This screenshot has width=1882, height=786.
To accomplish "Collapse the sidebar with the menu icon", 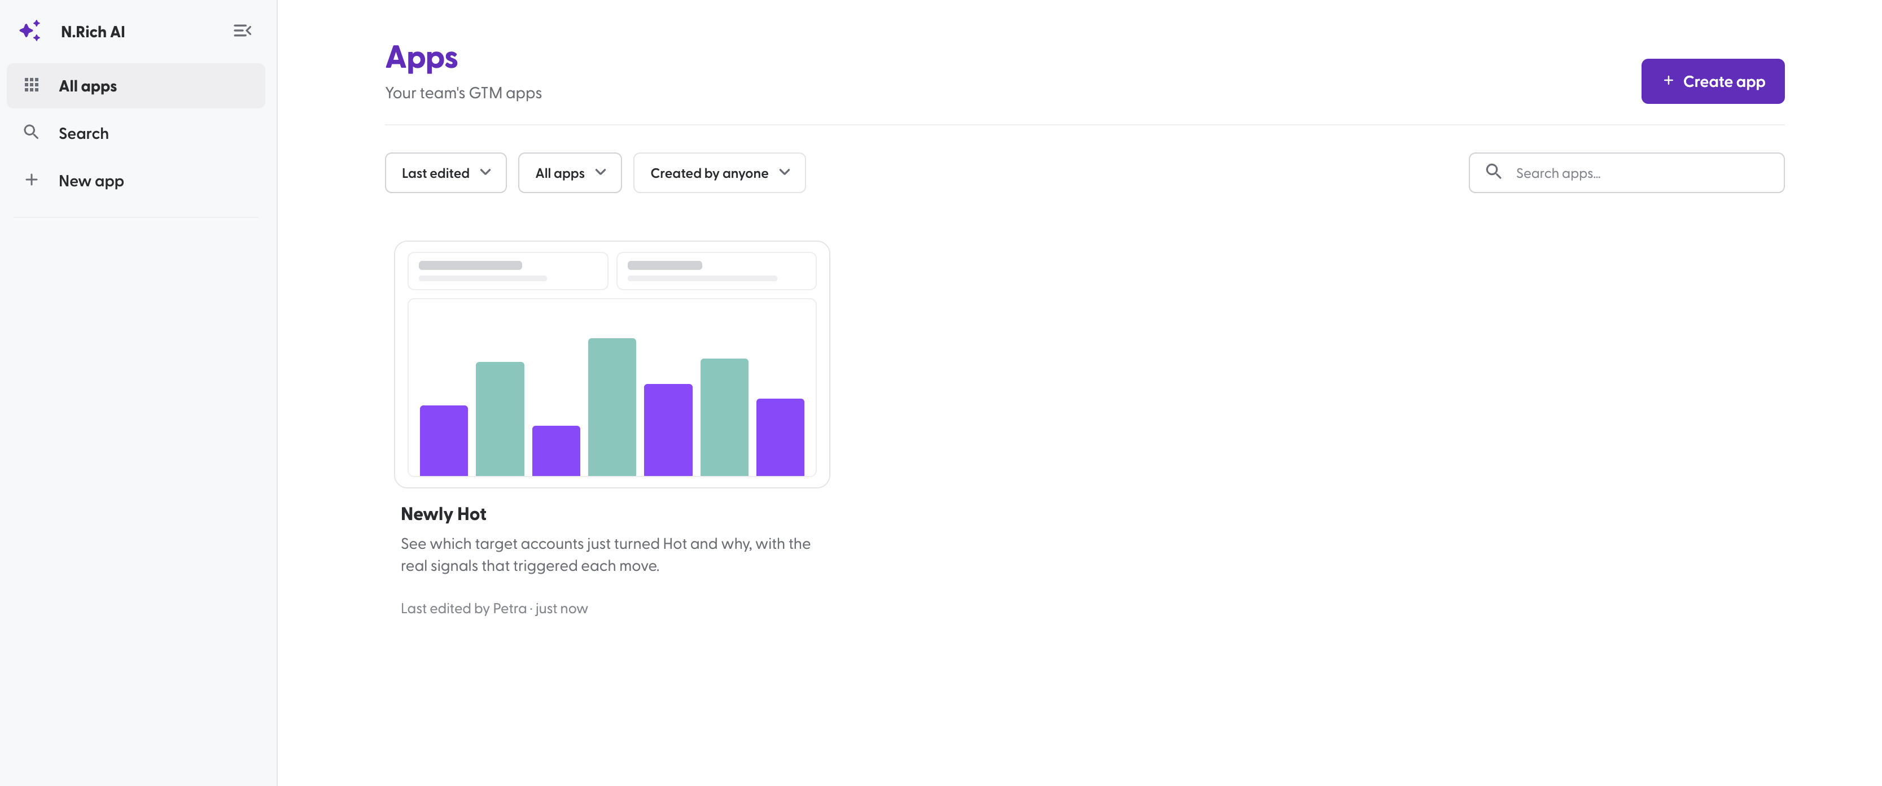I will [243, 30].
